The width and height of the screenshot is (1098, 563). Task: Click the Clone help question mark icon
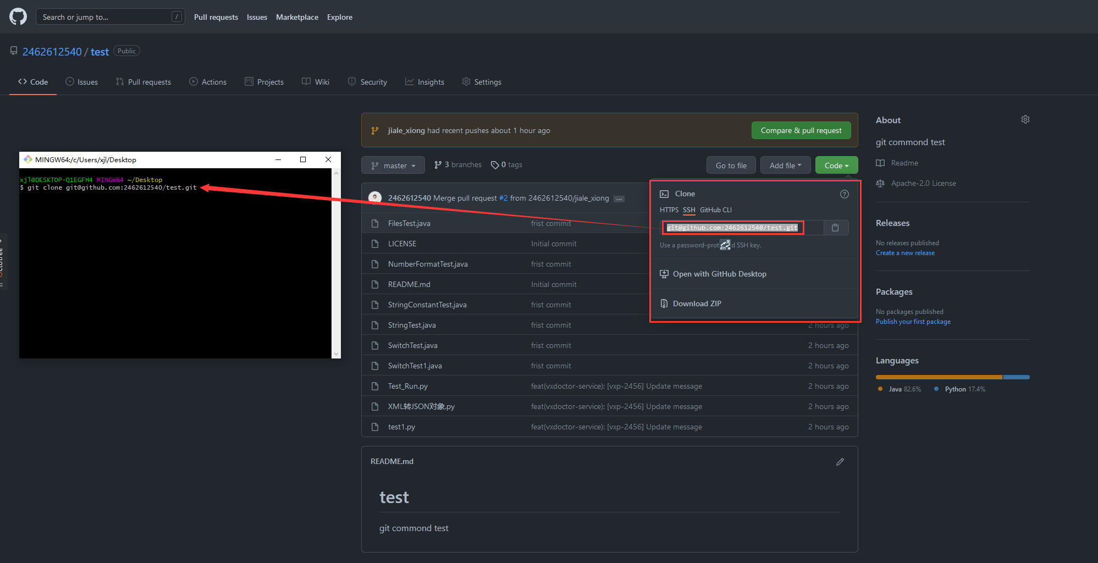(x=845, y=194)
